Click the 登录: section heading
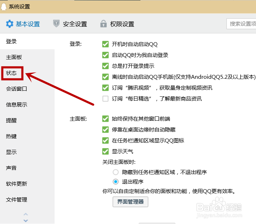256x224 pixels. pyautogui.click(x=75, y=44)
